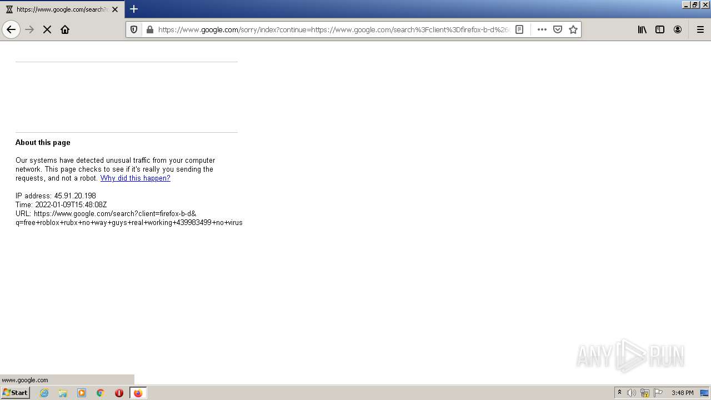Screen dimensions: 711x400
Task: Restore down the Firefox window
Action: coord(695,4)
